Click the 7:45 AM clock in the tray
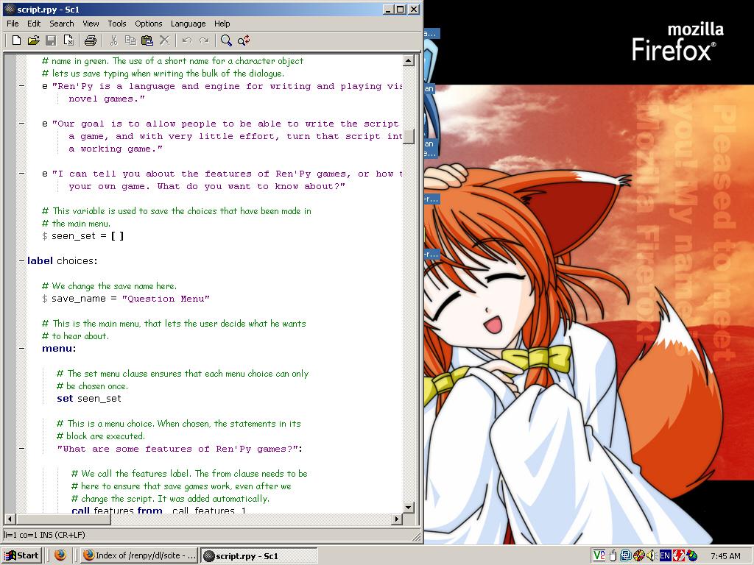 tap(725, 556)
